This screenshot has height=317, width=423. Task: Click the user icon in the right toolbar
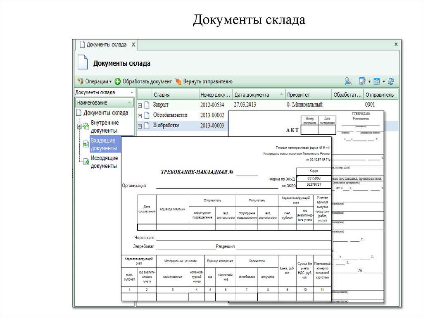(x=348, y=81)
